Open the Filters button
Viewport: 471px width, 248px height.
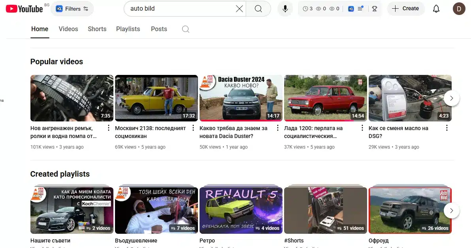click(72, 9)
